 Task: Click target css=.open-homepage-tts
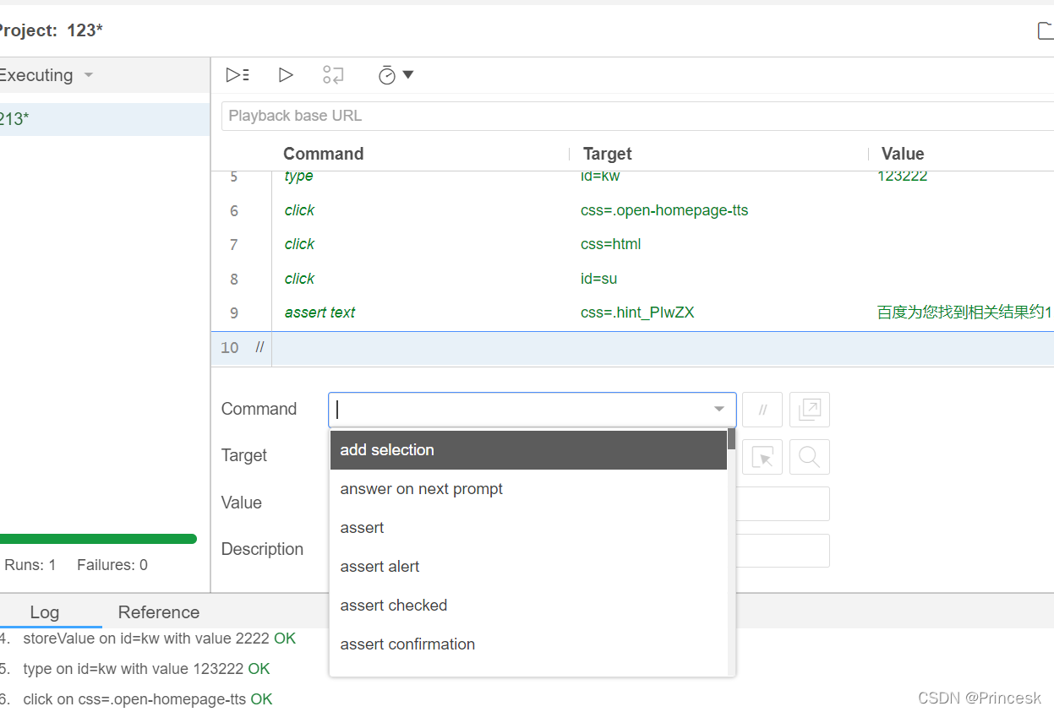[664, 210]
